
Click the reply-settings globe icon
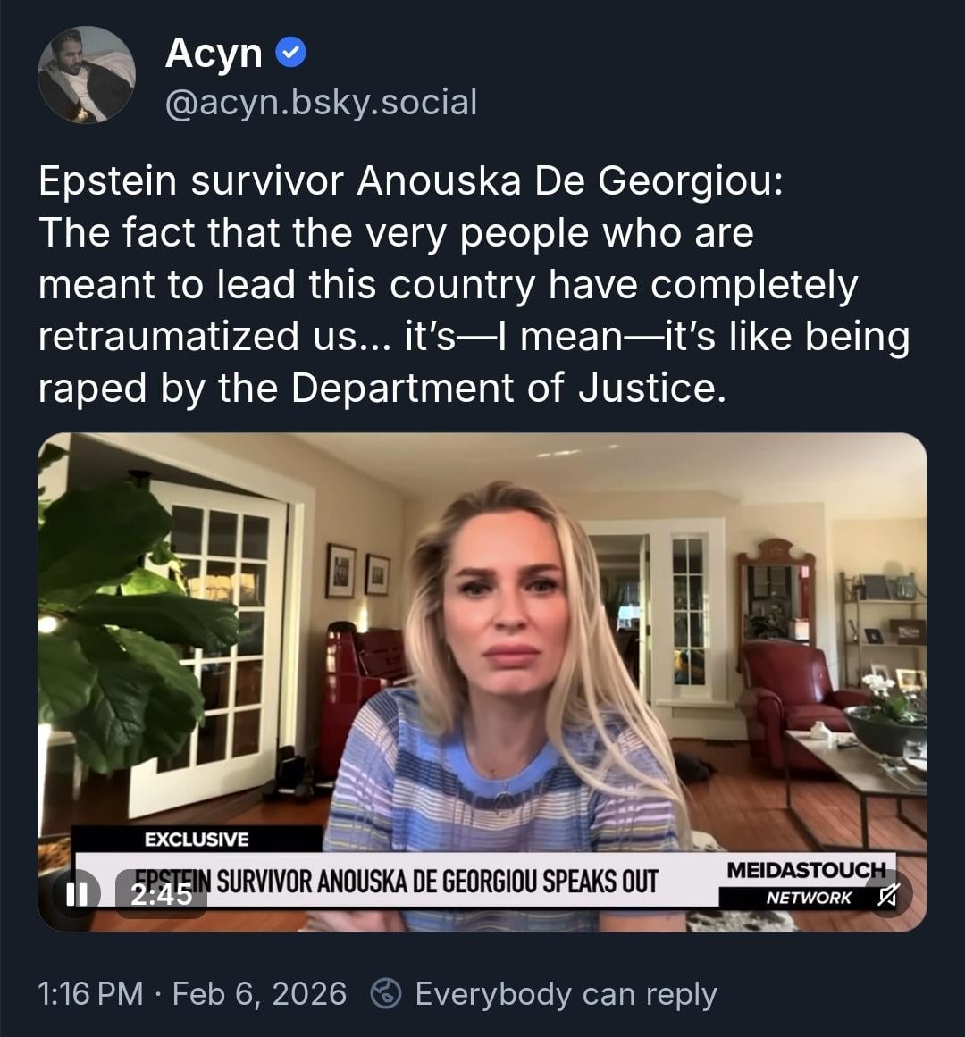click(385, 993)
